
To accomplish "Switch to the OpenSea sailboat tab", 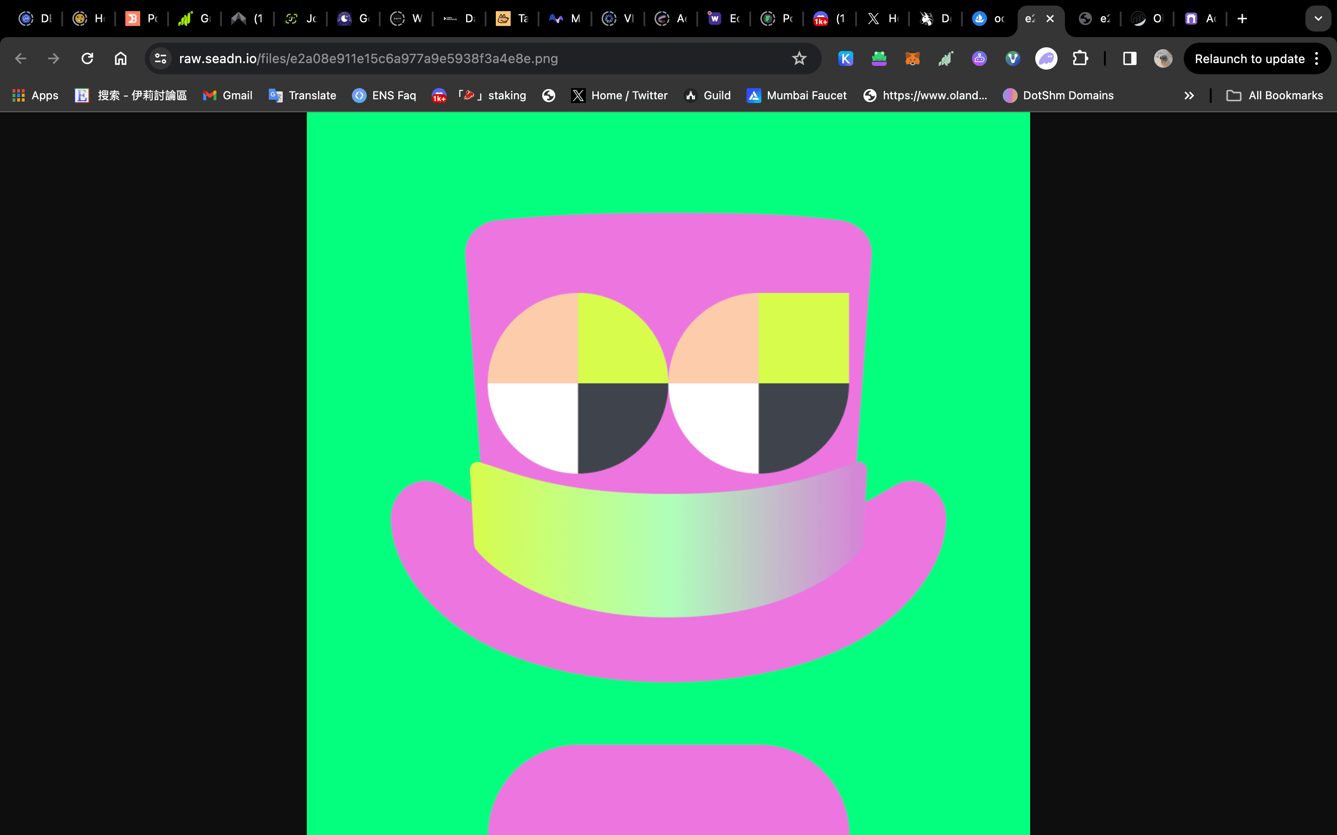I will click(x=989, y=19).
